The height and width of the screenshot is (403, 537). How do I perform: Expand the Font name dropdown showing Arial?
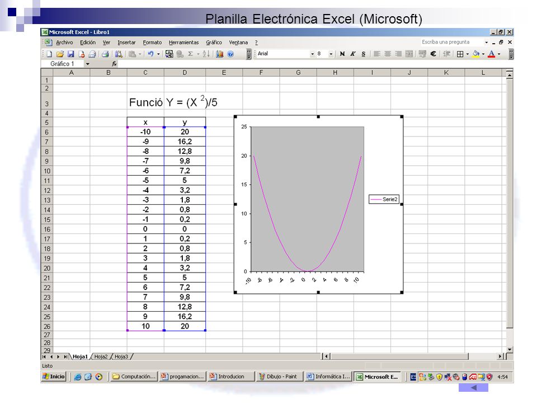click(x=312, y=54)
